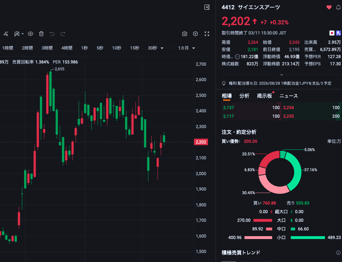This screenshot has height=262, width=342.
Task: Toggle drawing visibility with the eye icon
Action: tap(31, 34)
